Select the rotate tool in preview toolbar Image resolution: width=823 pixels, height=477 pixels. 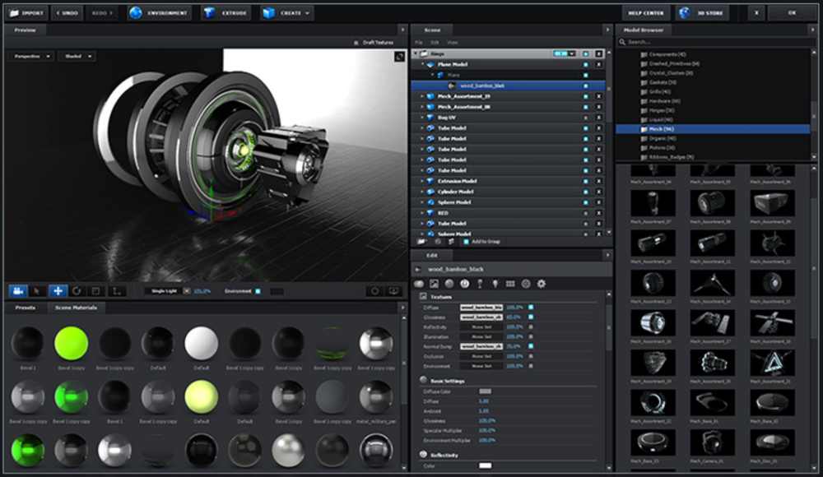(77, 290)
